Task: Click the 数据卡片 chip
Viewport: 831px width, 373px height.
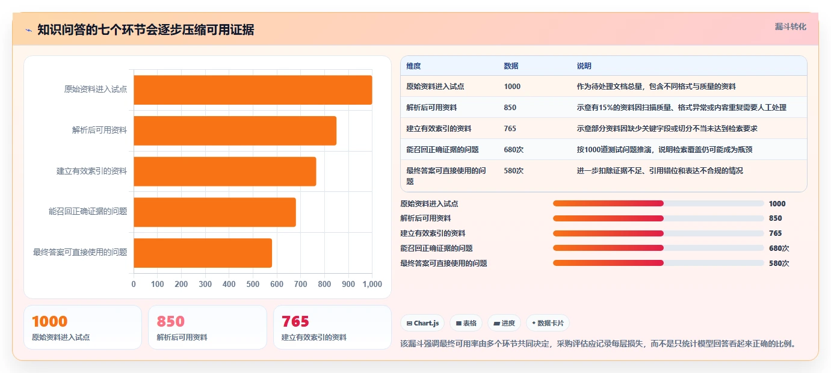Action: click(548, 323)
